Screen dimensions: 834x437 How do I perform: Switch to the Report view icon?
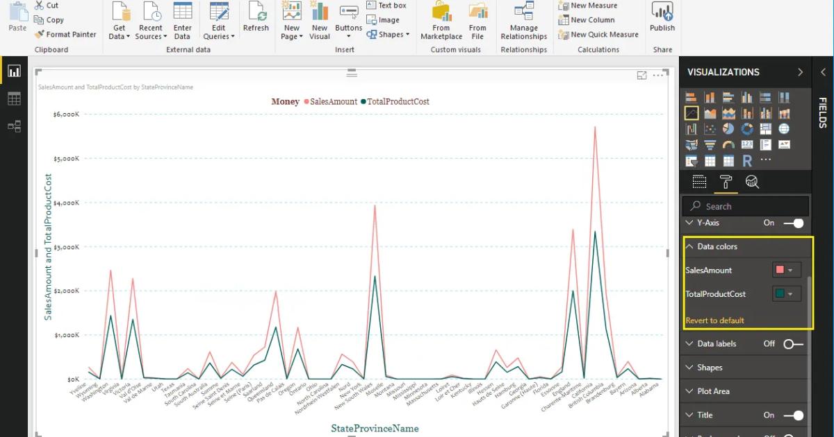coord(15,71)
